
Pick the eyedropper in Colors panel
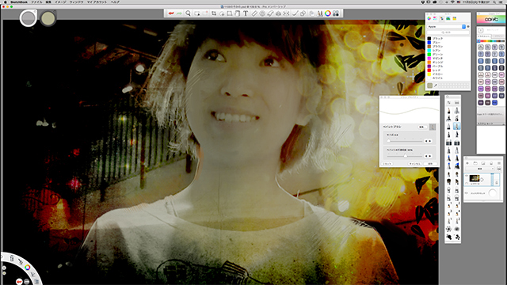(436, 85)
